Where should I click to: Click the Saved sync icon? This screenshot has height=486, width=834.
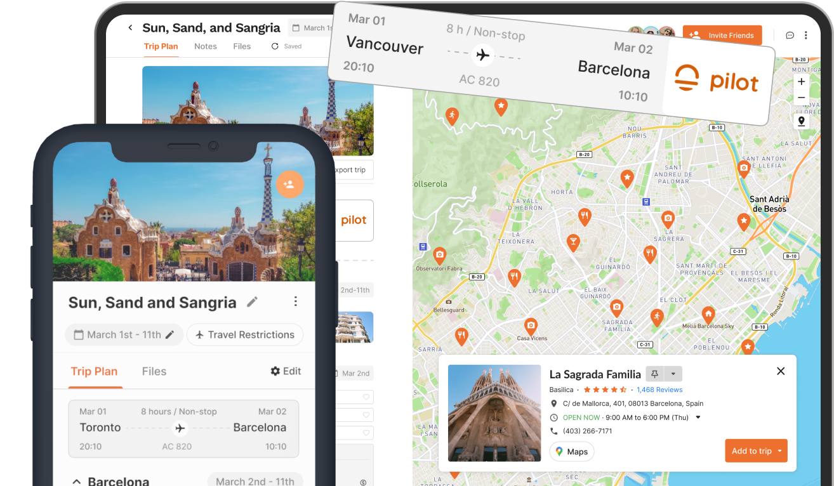pyautogui.click(x=275, y=46)
